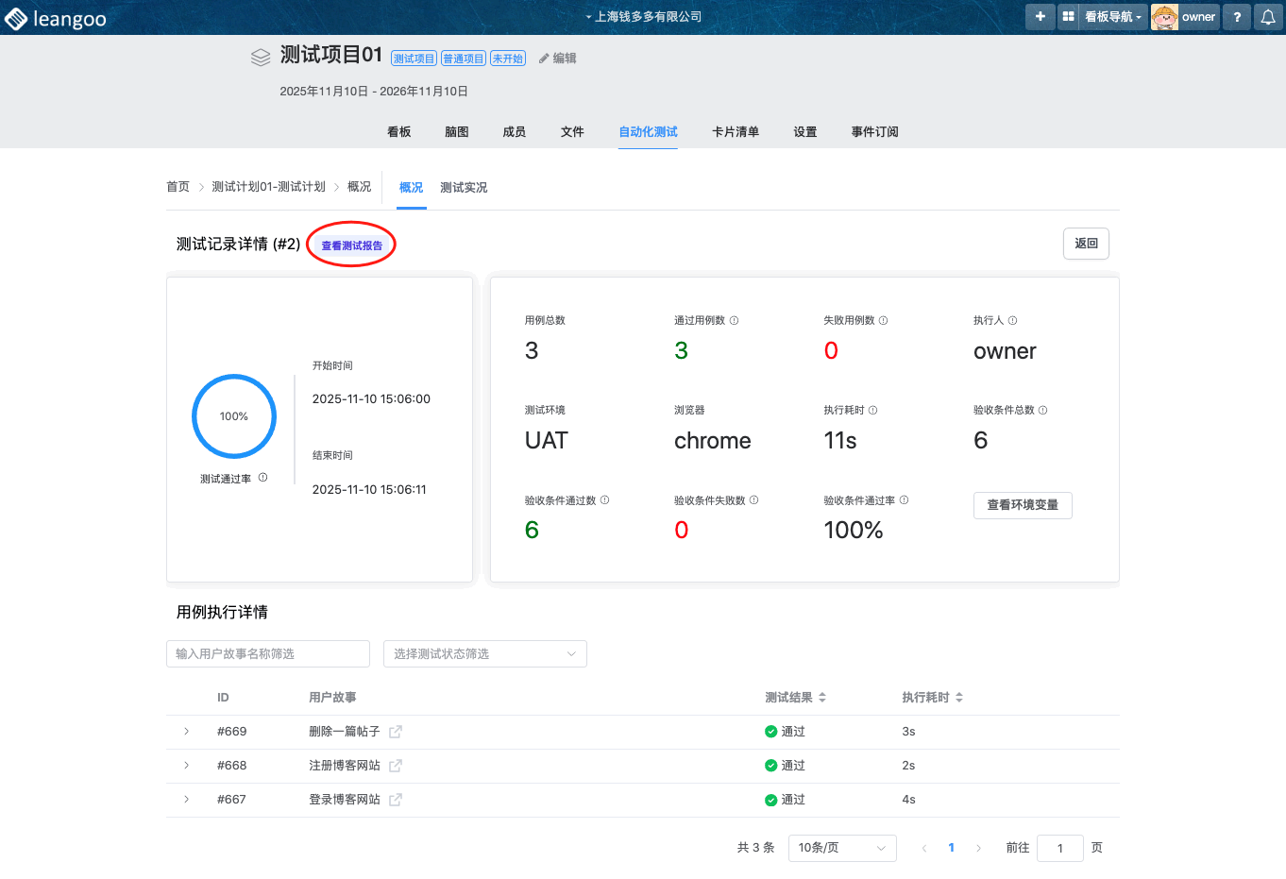Click the 查看测试报告 link
This screenshot has height=879, width=1286.
point(352,245)
